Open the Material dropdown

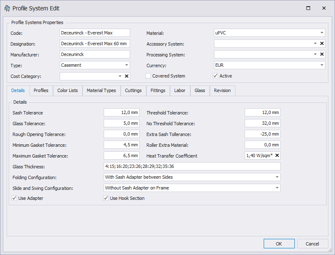322,33
